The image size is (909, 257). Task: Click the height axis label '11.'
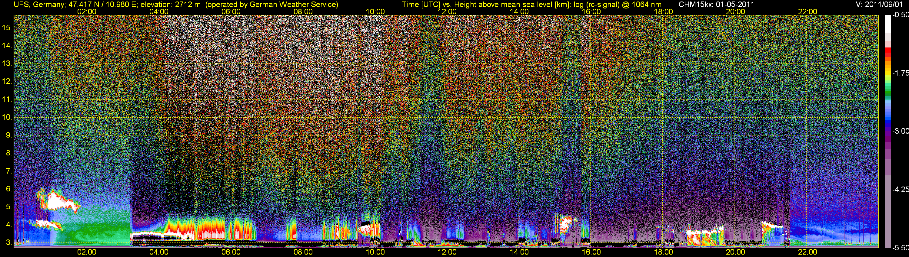click(7, 100)
